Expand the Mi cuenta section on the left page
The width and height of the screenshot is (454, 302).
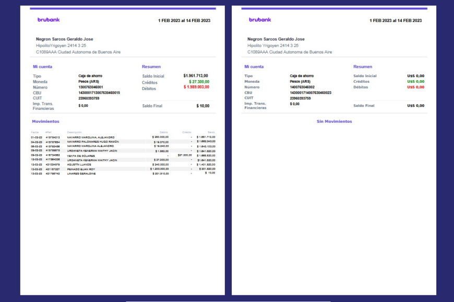[x=43, y=67]
